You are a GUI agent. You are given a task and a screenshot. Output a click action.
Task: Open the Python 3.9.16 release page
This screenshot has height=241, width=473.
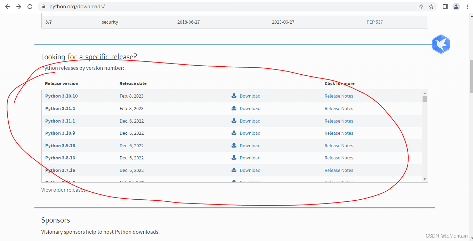60,146
